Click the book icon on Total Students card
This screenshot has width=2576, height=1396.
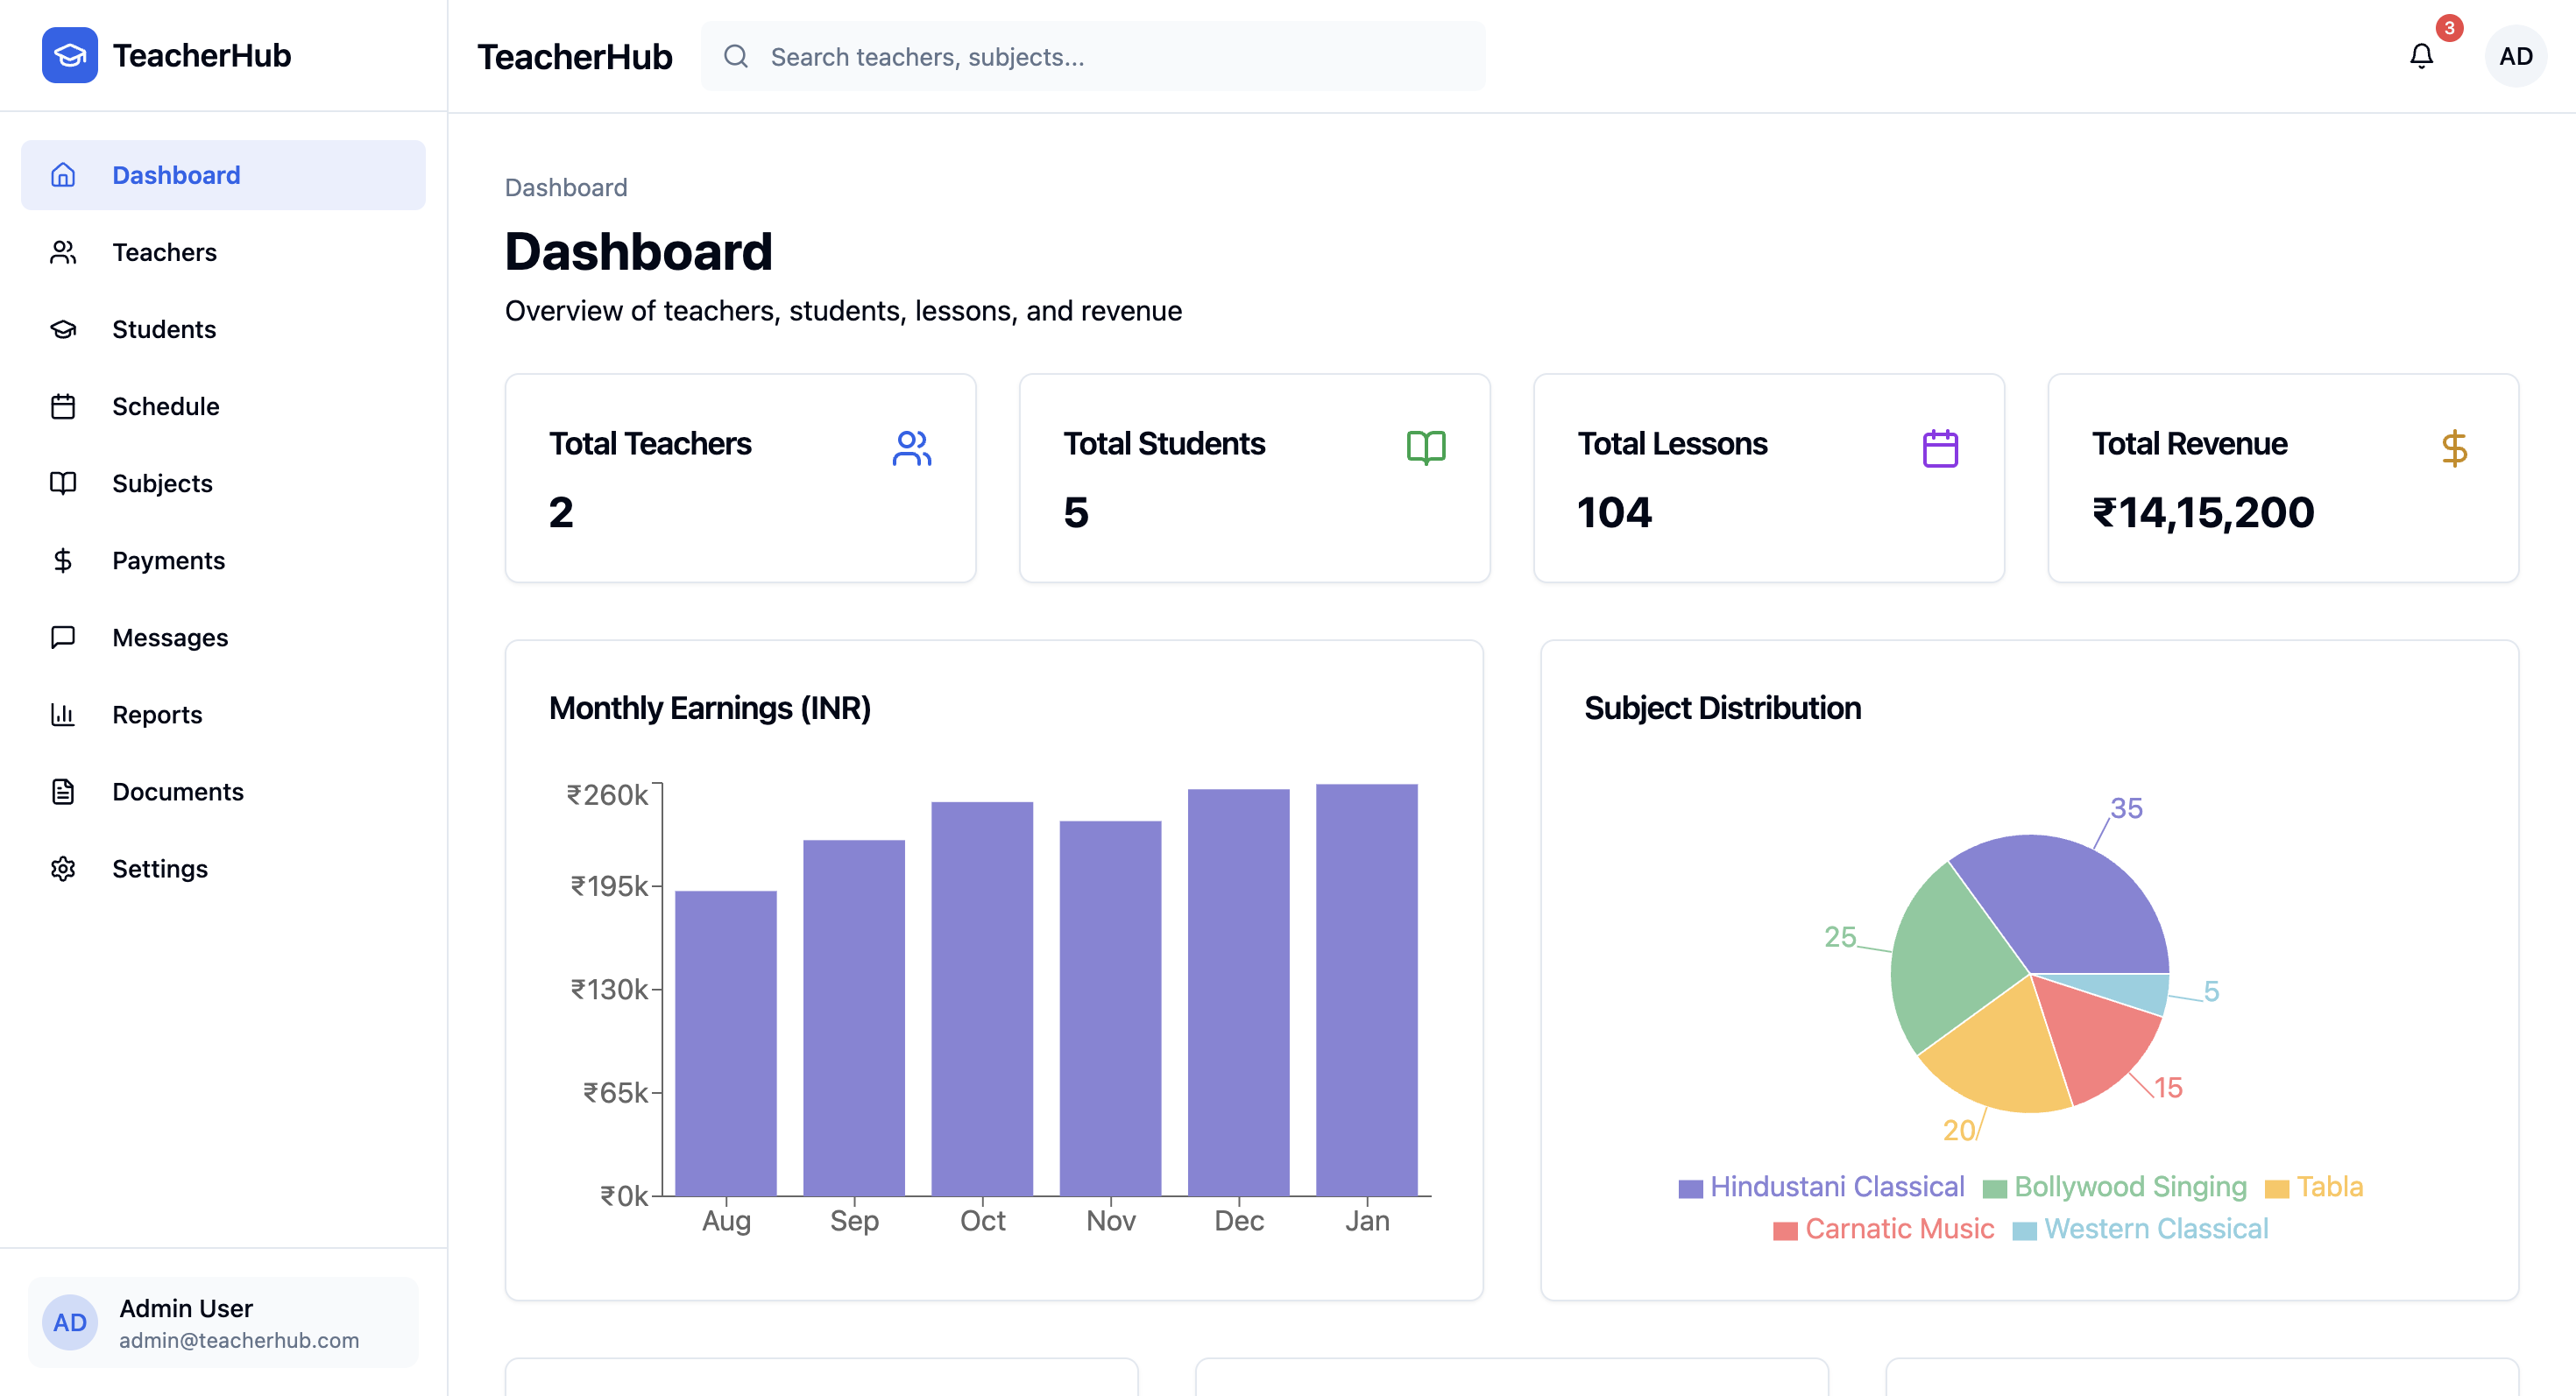[1426, 448]
